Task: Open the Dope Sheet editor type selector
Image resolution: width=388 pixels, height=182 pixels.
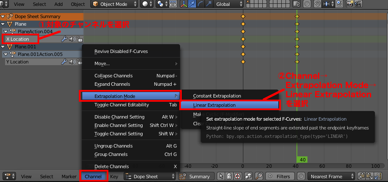Action: pyautogui.click(x=9, y=177)
